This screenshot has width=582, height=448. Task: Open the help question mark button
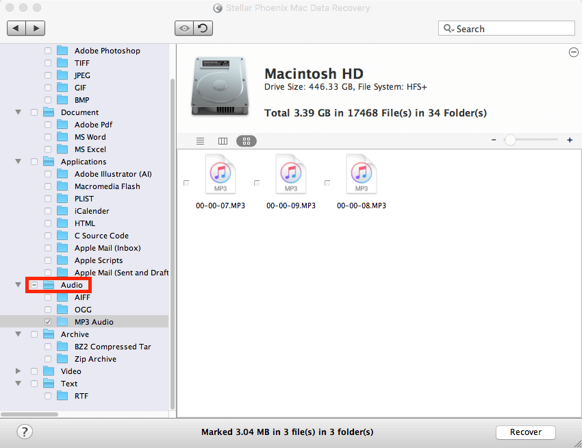coord(25,432)
